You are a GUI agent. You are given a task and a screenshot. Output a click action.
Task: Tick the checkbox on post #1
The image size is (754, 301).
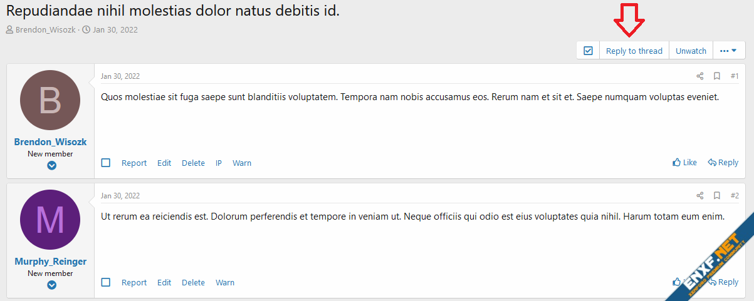[106, 163]
